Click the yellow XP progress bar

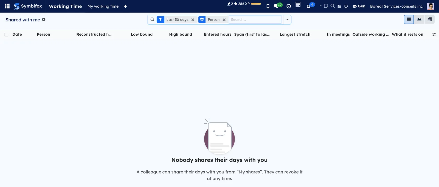[256, 4]
